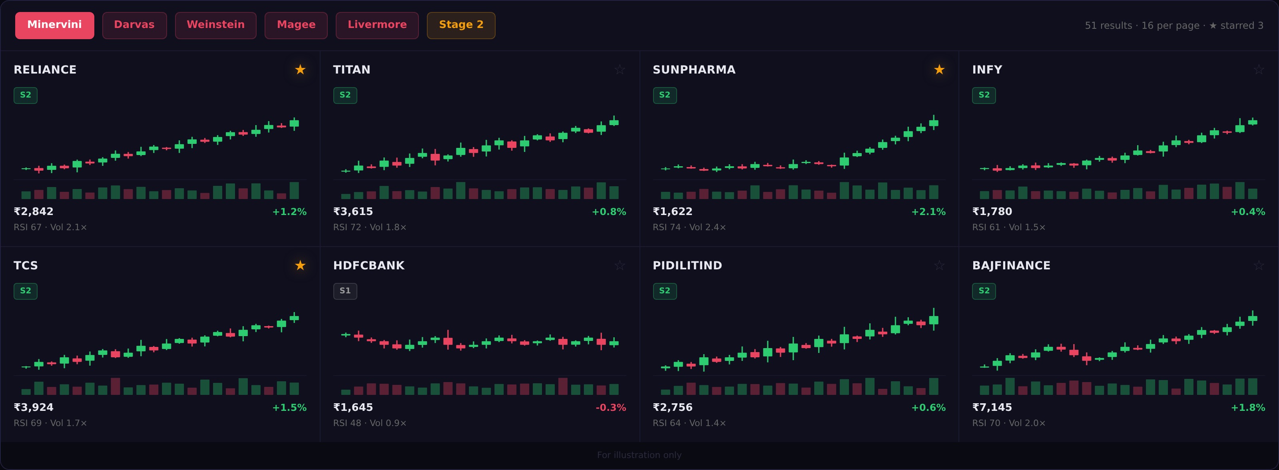Open the BAJFINANCE candlestick chart
The width and height of the screenshot is (1279, 470).
1119,351
